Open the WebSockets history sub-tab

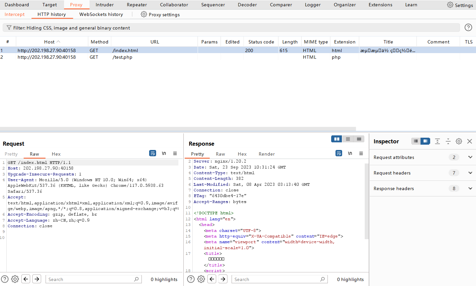(101, 14)
